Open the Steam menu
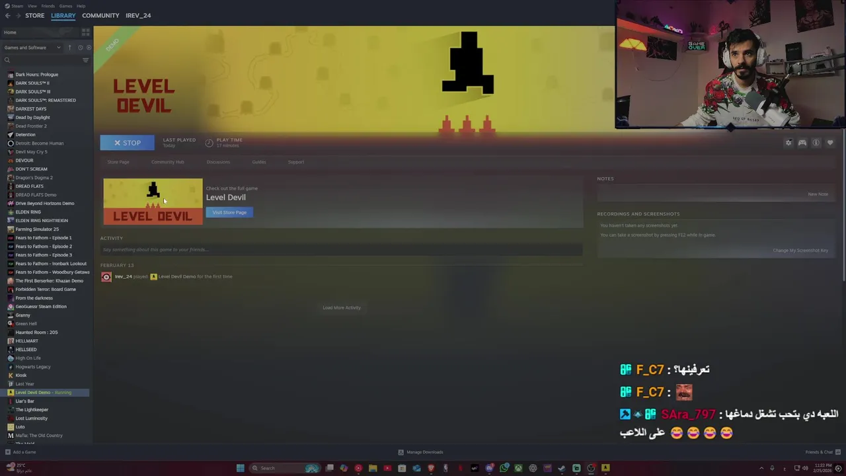846x476 pixels. point(18,6)
